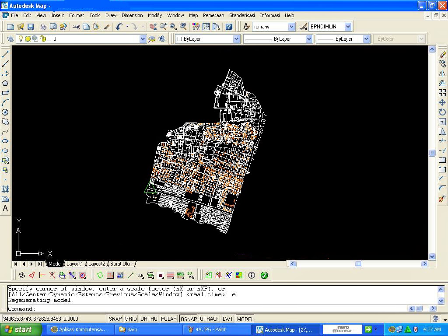Select the Hatch tool

[x=5, y=189]
